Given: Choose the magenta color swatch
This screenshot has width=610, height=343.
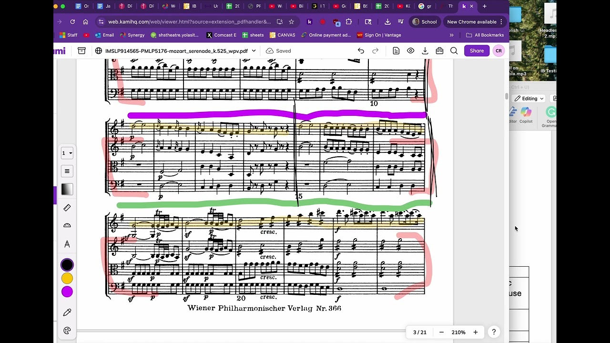Looking at the screenshot, I should click(x=67, y=292).
